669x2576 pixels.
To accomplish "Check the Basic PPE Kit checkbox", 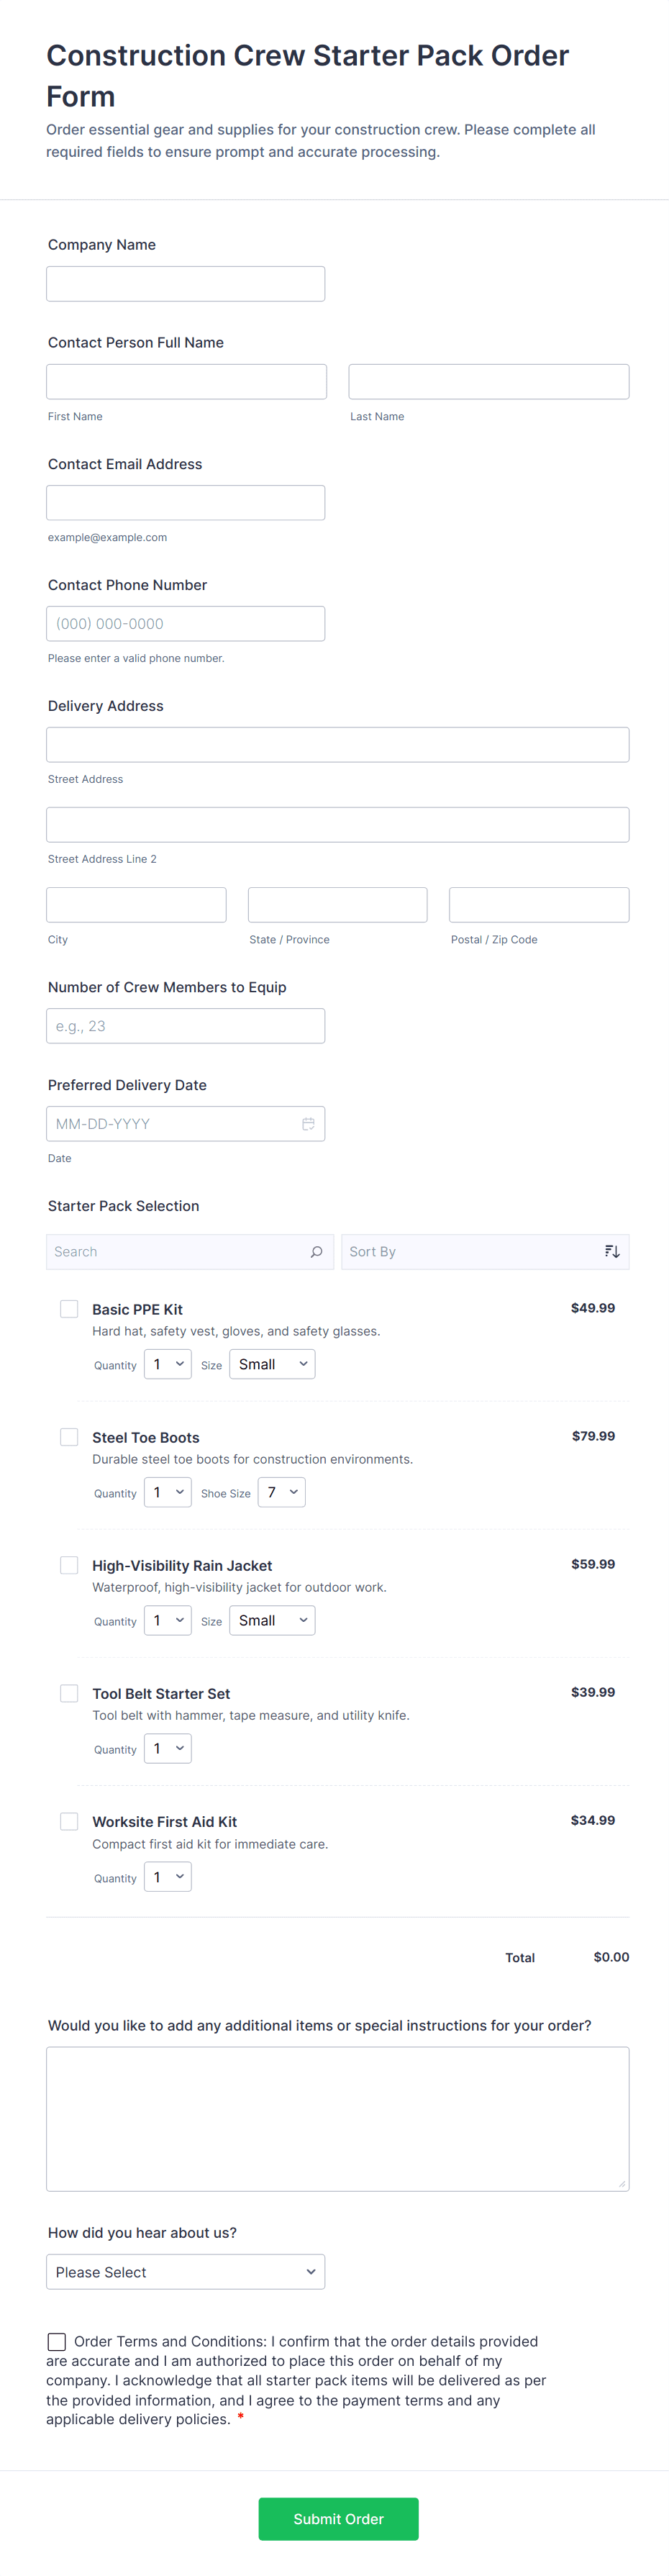I will (69, 1309).
